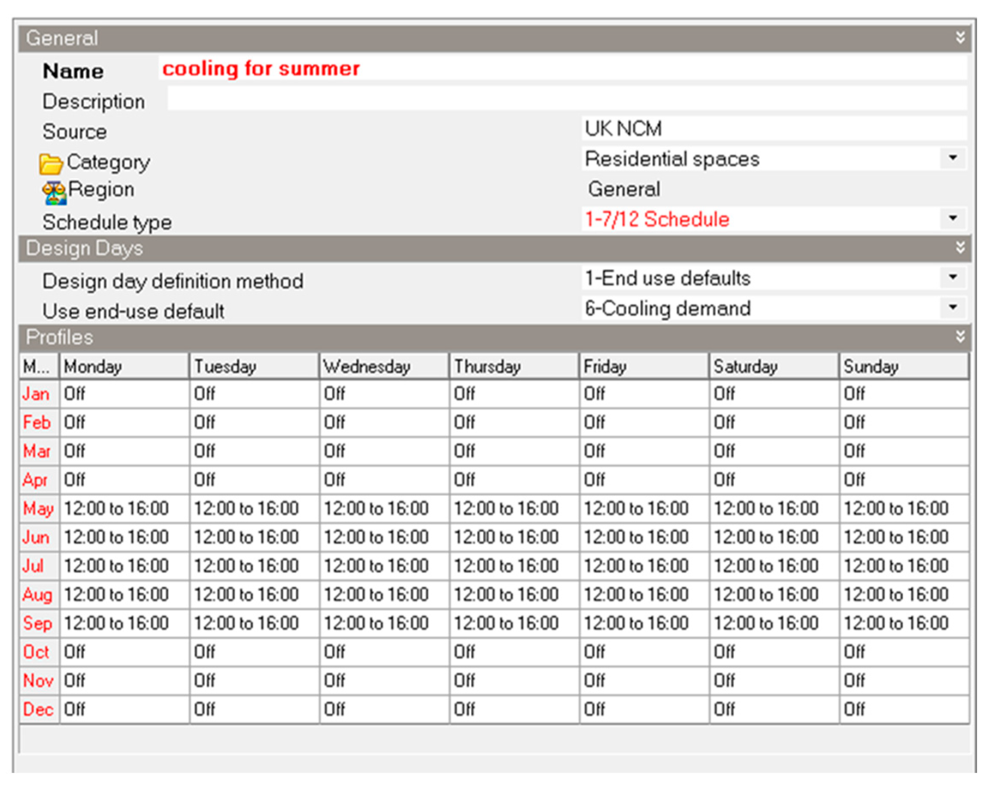Open Use end-use default dropdown
Image resolution: width=990 pixels, height=791 pixels.
953,308
